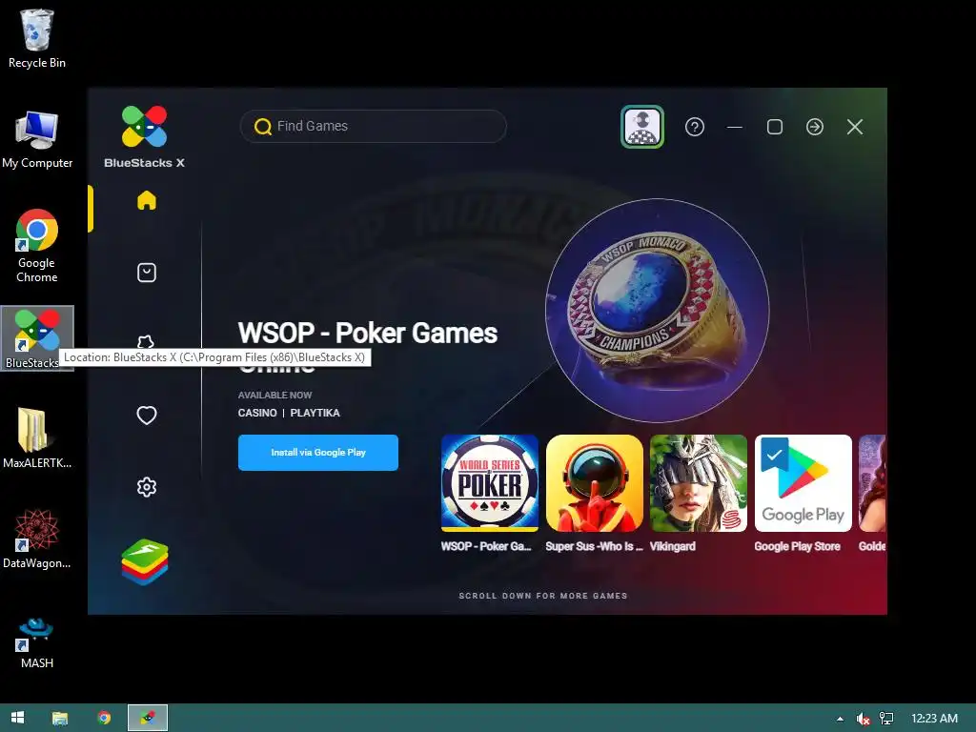Click the muted volume tray icon
The width and height of the screenshot is (976, 732).
point(863,719)
